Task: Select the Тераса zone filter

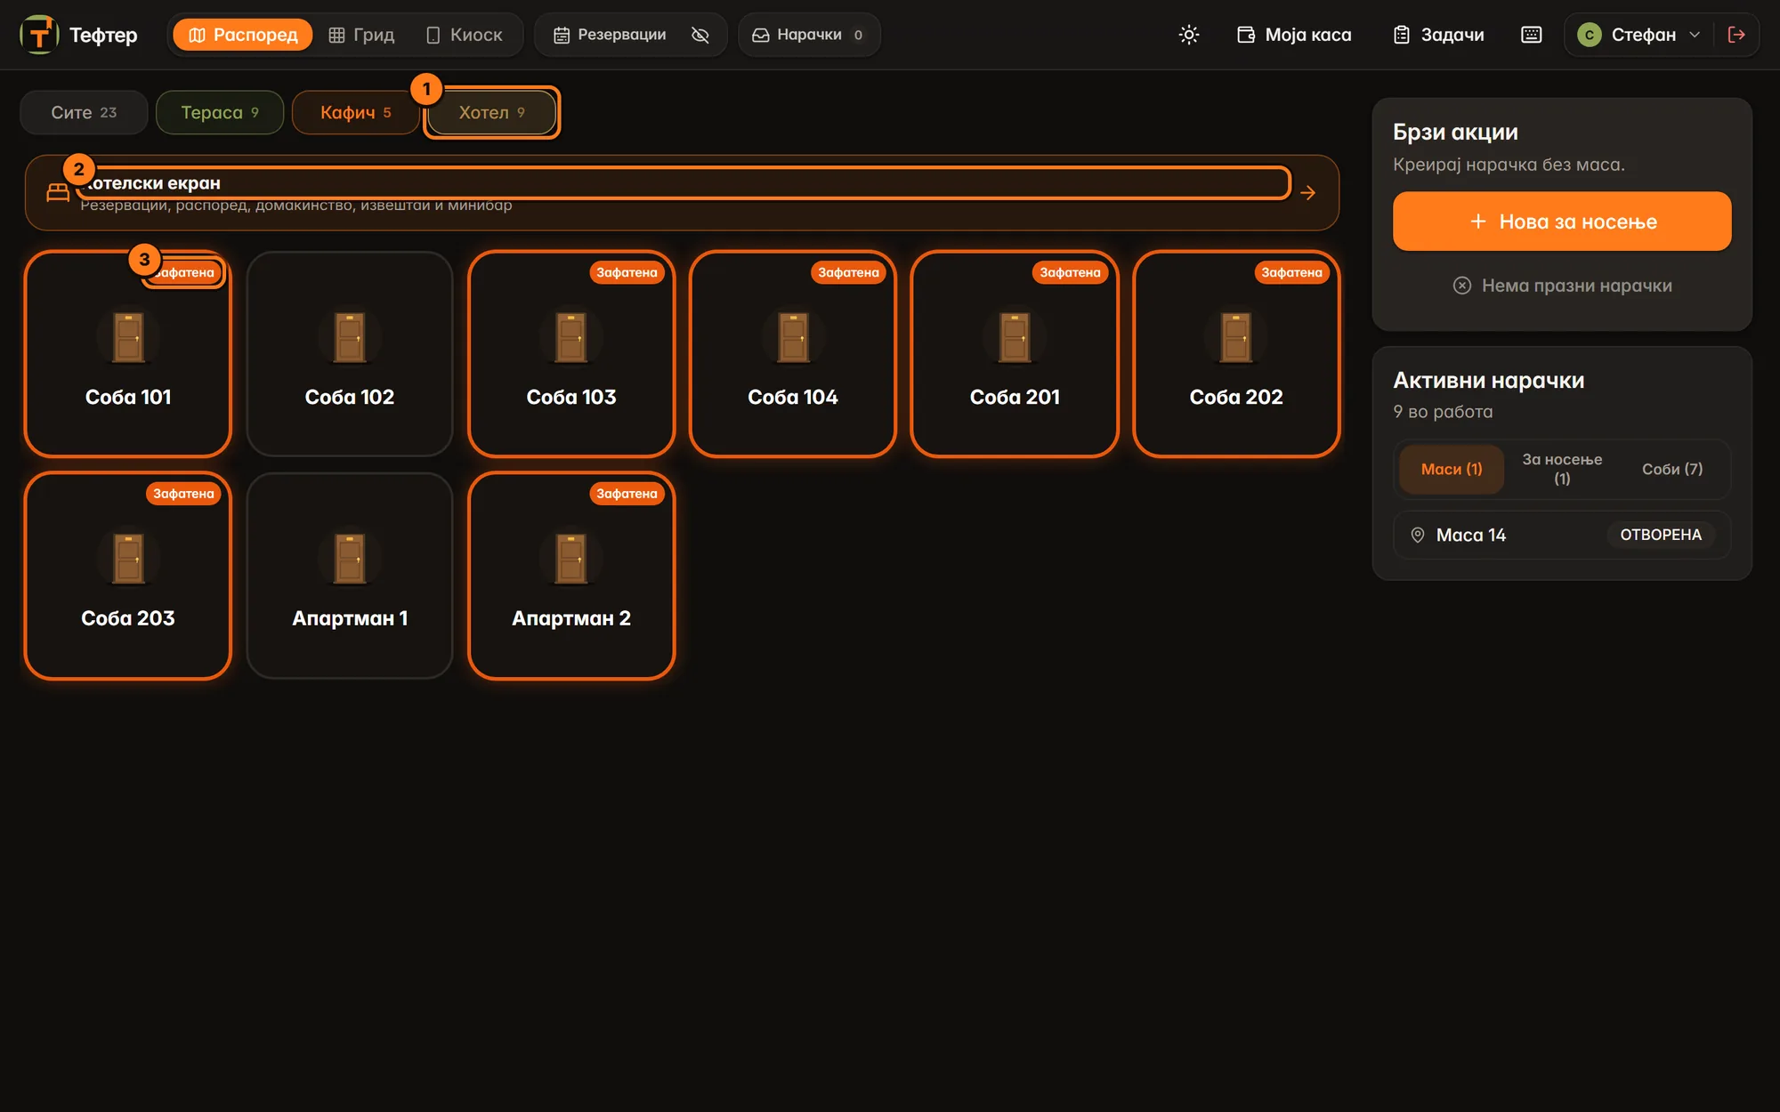Action: [220, 112]
